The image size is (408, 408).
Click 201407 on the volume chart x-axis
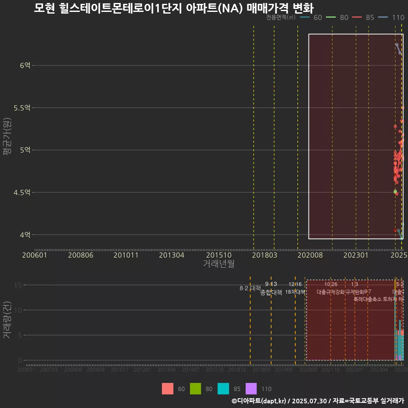click(190, 369)
